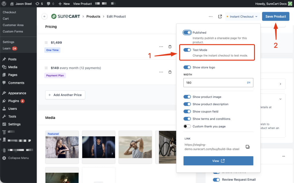Image resolution: width=294 pixels, height=183 pixels.
Task: Open Checkout in SureCart submenu
Action: (x=9, y=12)
